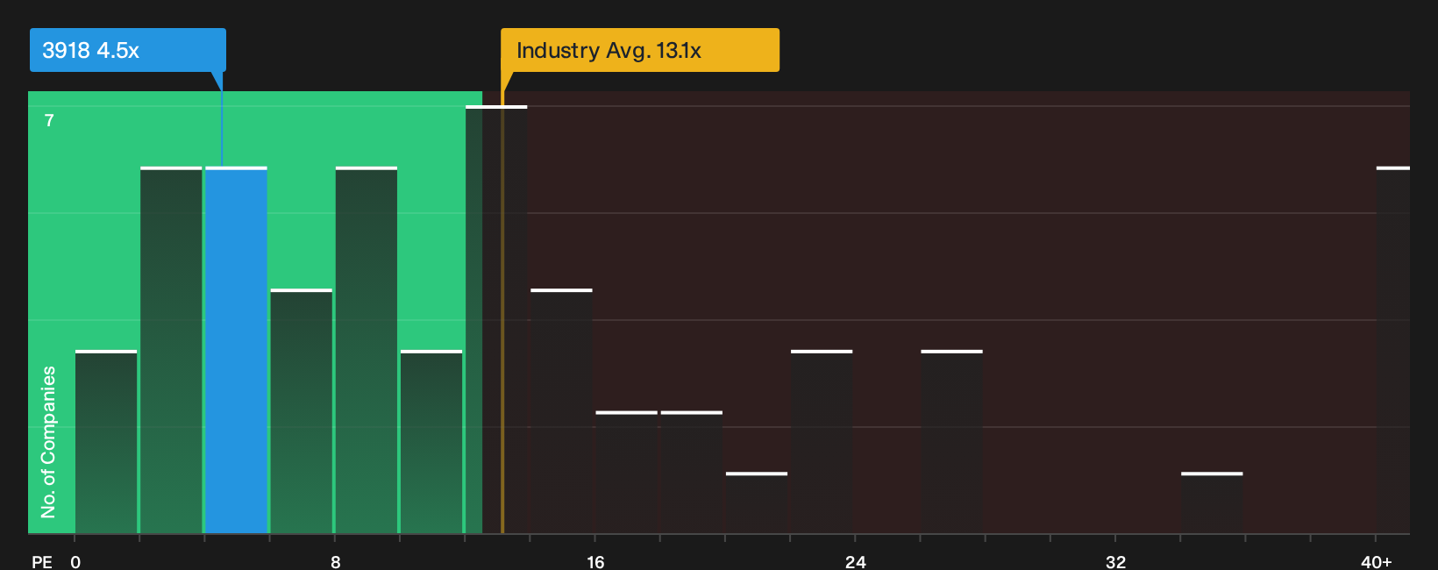This screenshot has height=570, width=1438.
Task: Click the PE axis title
Action: (42, 561)
